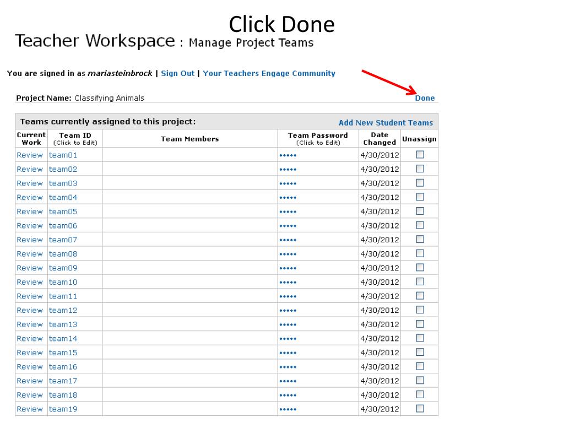The height and width of the screenshot is (423, 564).
Task: Edit the team07 Team ID
Action: (63, 240)
